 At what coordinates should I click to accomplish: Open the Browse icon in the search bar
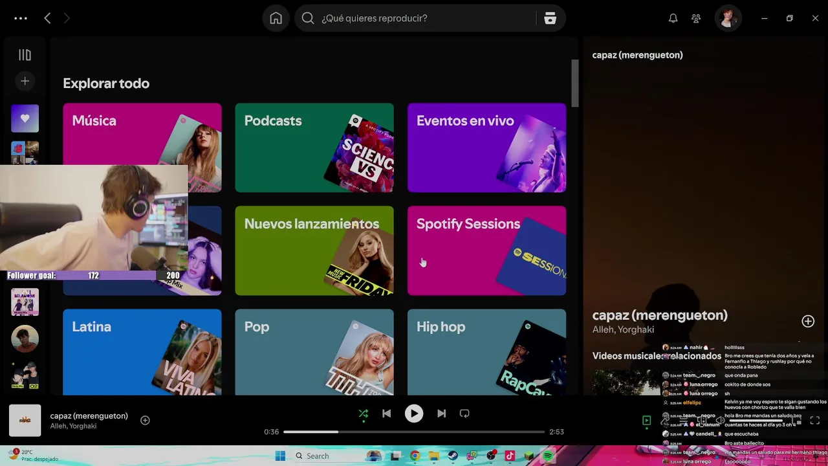pyautogui.click(x=550, y=18)
